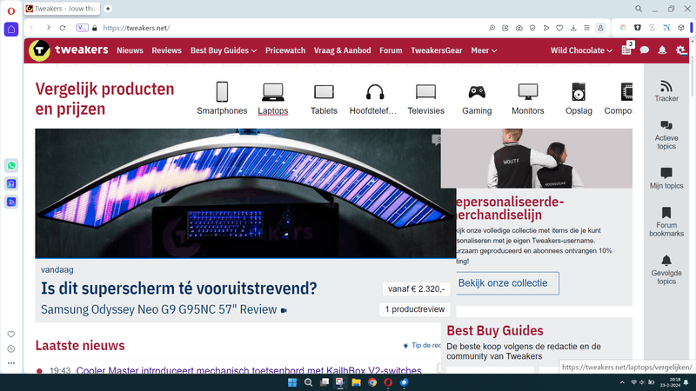Click the Opera sidebar home icon
Screen dimensions: 696x391
pyautogui.click(x=11, y=30)
